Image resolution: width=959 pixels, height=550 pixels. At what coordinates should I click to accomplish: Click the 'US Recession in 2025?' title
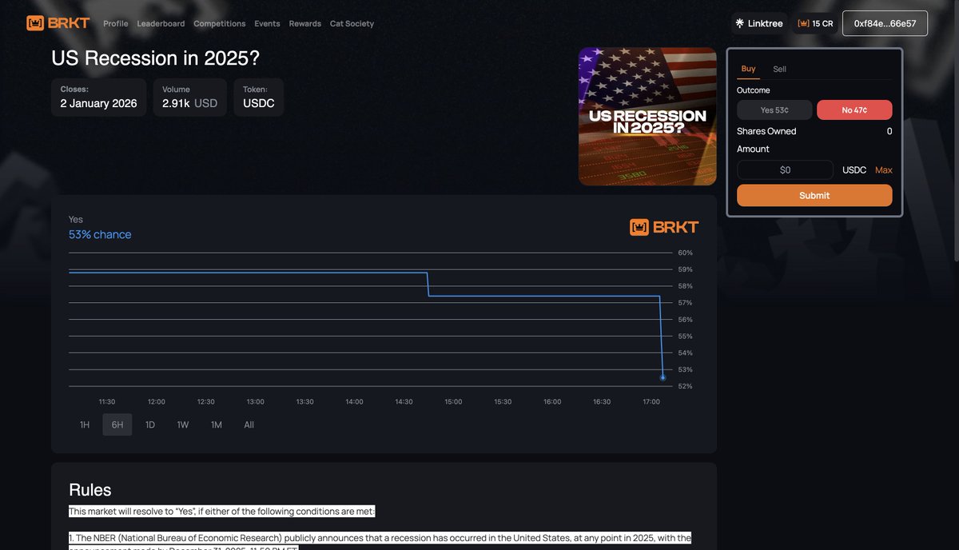pos(155,58)
